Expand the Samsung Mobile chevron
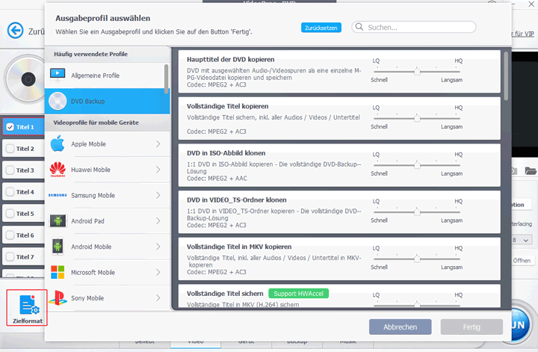The image size is (538, 352). (158, 195)
